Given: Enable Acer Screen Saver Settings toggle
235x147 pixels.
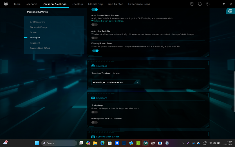Looking at the screenshot, I should (x=95, y=25).
